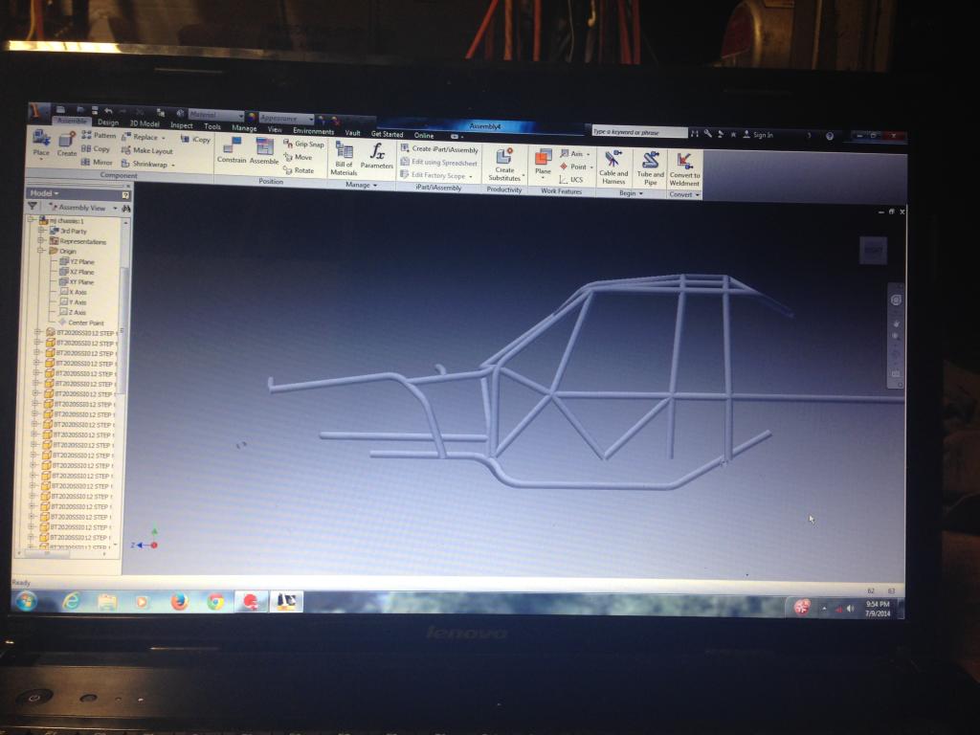This screenshot has width=980, height=735.
Task: Open the Environments ribbon tab
Action: tap(313, 130)
